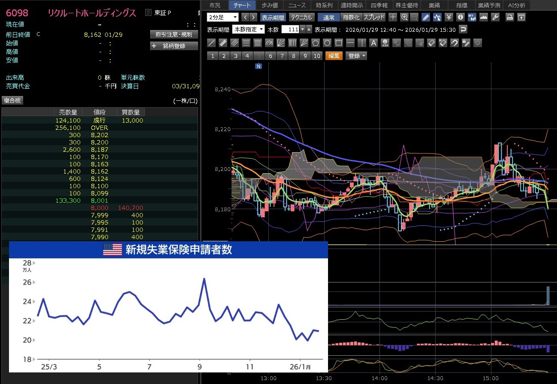The image size is (557, 384).
Task: Select the circle drawing tool
Action: (x=327, y=43)
